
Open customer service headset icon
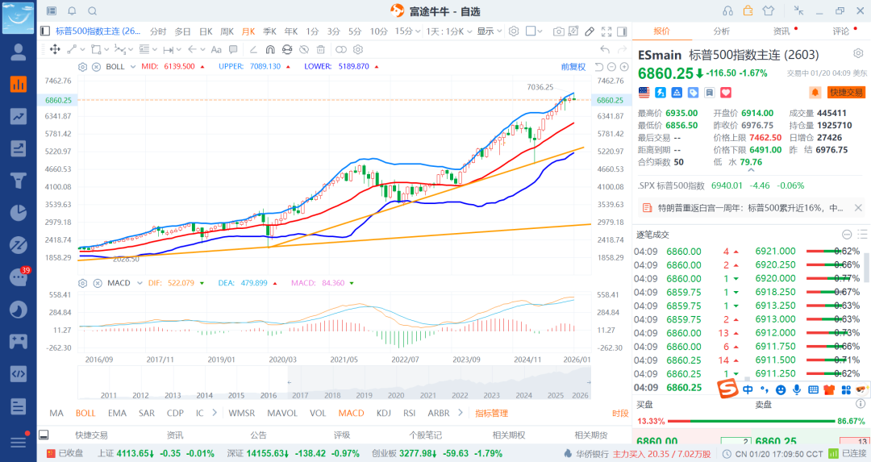pyautogui.click(x=727, y=10)
